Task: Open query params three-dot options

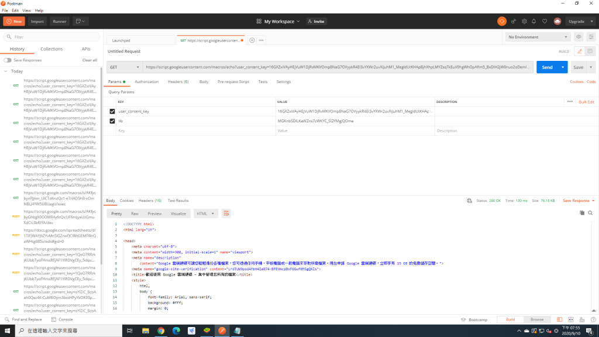Action: [x=570, y=102]
